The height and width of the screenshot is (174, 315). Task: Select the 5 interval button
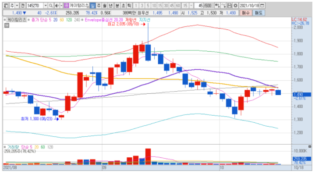coord(148,6)
